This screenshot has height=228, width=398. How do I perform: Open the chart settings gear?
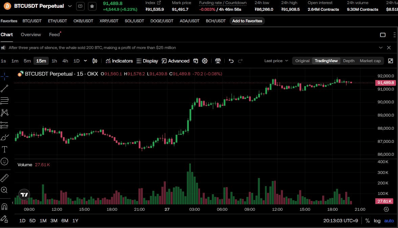(x=205, y=61)
